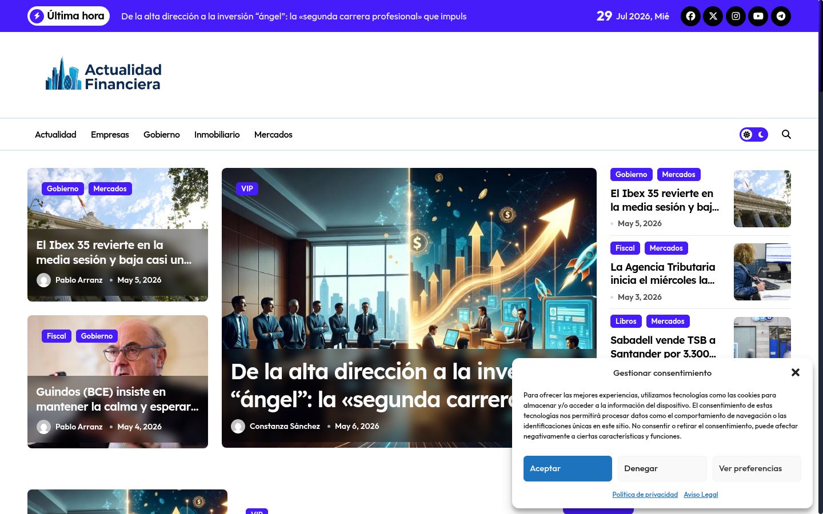Click the "29 Jul 2026, Mié" date in top bar
This screenshot has width=823, height=514.
[633, 16]
